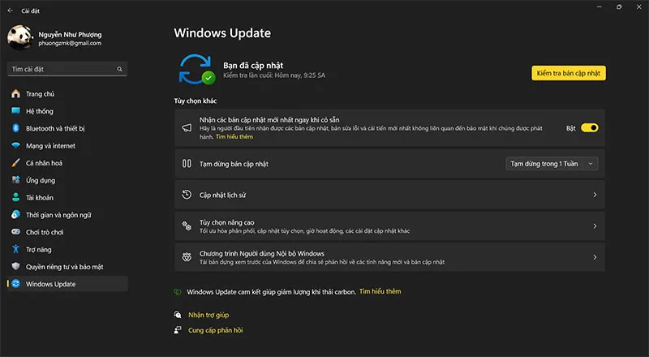Image resolution: width=649 pixels, height=357 pixels.
Task: Click the feedback icon
Action: coord(178,330)
